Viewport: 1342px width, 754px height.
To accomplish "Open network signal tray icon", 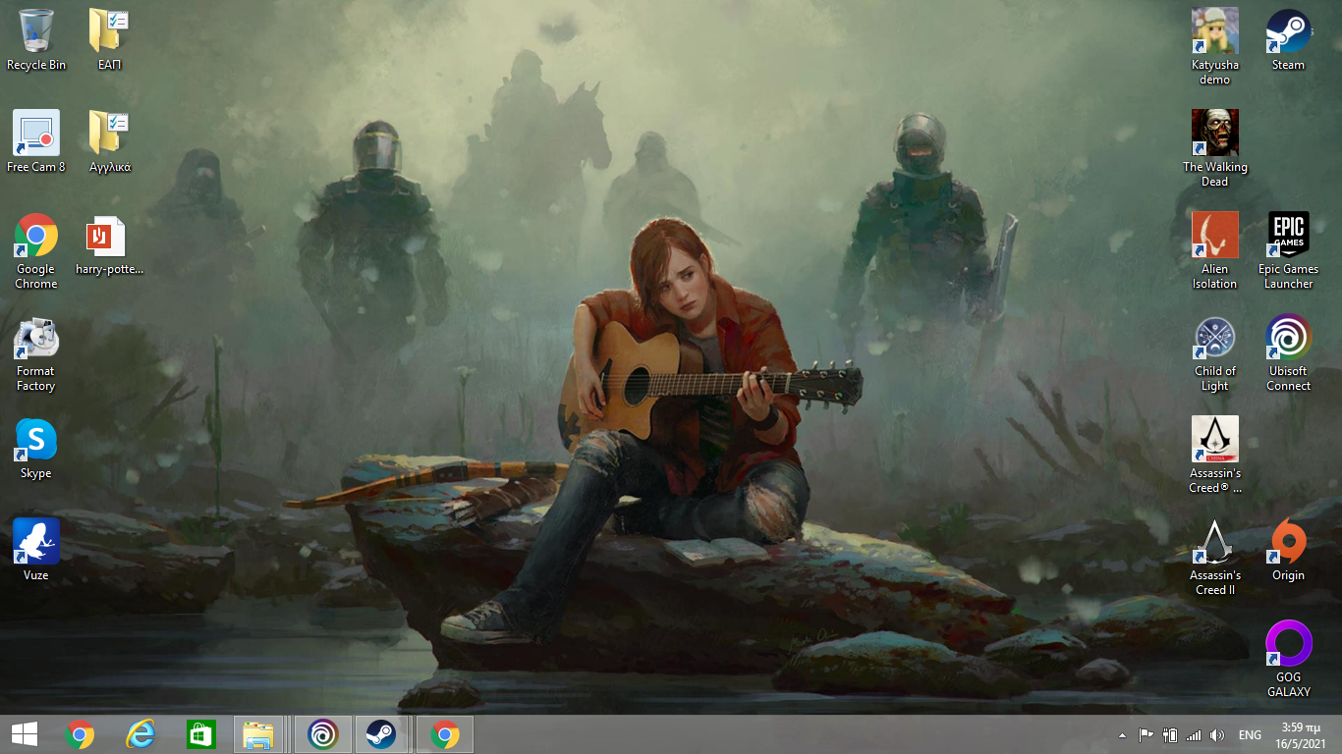I will click(x=1194, y=735).
